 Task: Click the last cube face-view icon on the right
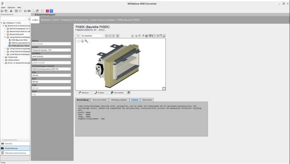pos(164,36)
